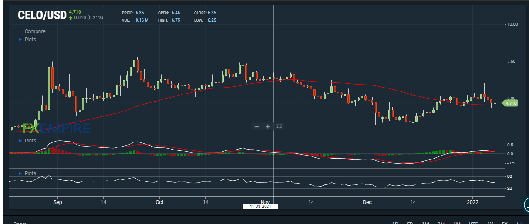The height and width of the screenshot is (224, 529).
Task: Open full screen chart view icon
Action: tap(279, 126)
